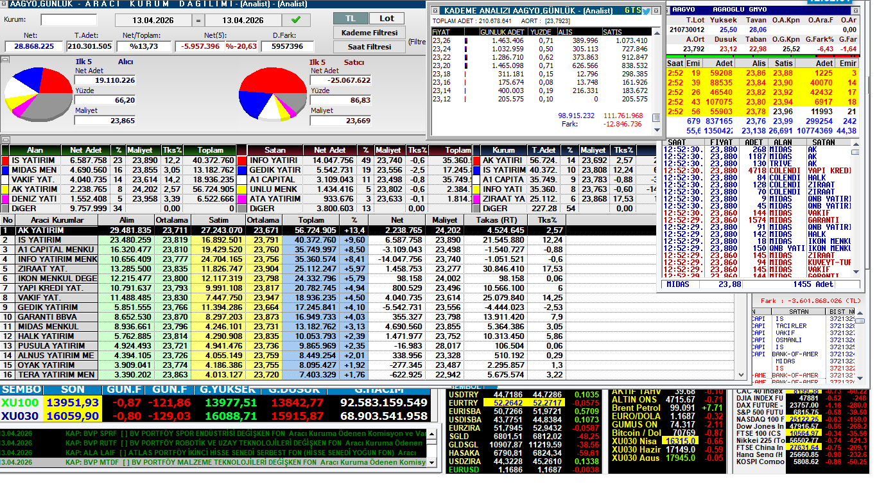877x493 pixels.
Task: Sort by the Alim column header
Action: (123, 220)
